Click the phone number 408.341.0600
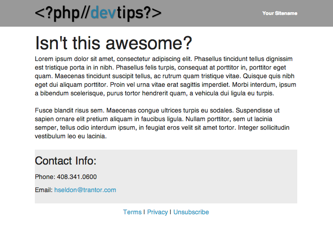 pos(77,177)
